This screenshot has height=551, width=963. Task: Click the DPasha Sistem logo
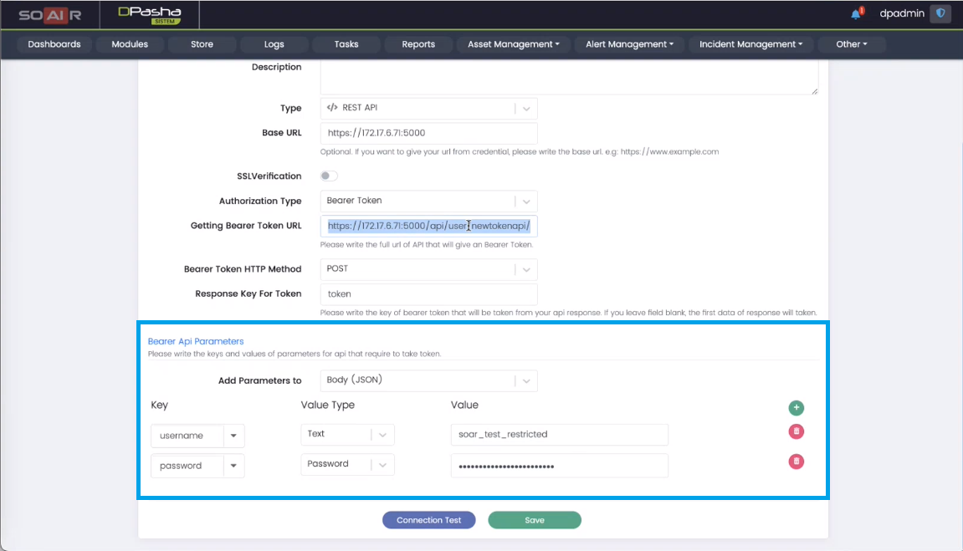point(150,14)
